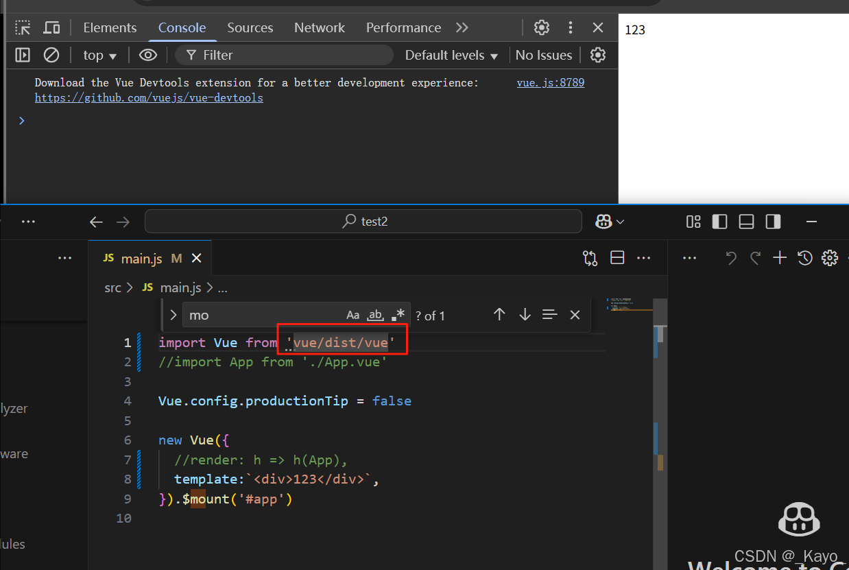Go to previous match arrow
The height and width of the screenshot is (570, 849).
pos(499,314)
